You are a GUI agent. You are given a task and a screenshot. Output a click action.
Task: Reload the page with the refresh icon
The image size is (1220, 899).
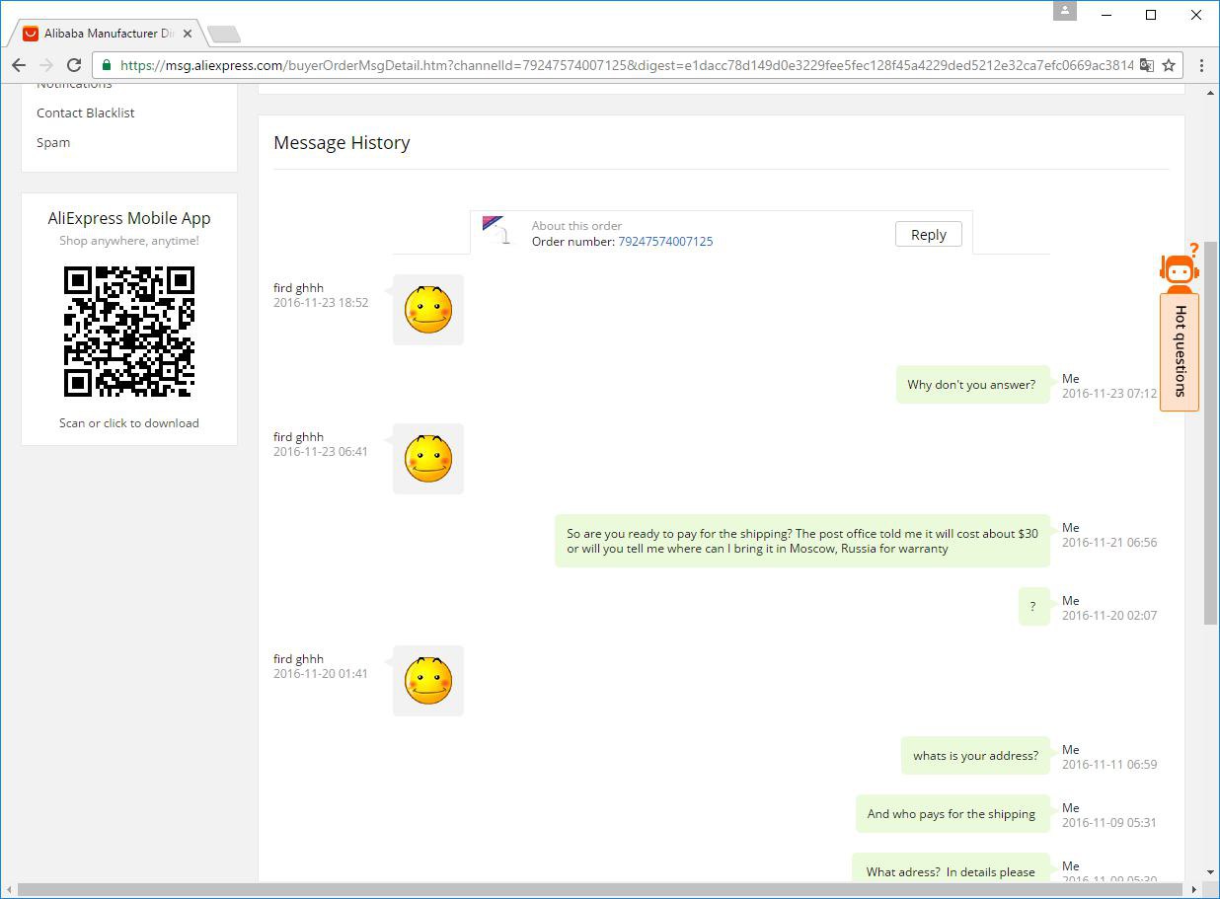pyautogui.click(x=73, y=65)
